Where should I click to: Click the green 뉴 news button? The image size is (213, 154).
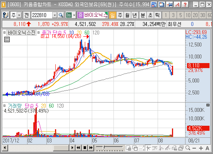[x=69, y=15]
